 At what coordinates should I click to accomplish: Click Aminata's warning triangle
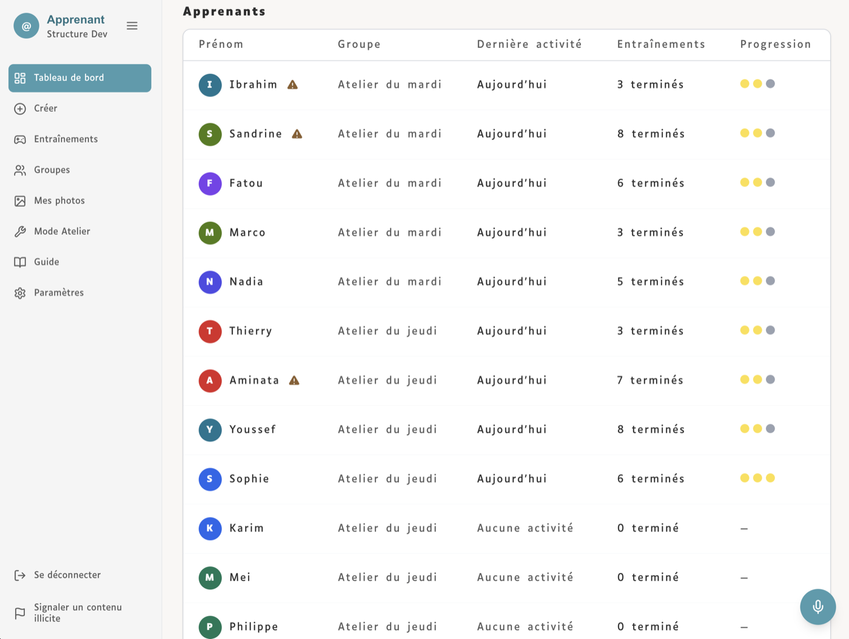pyautogui.click(x=295, y=381)
